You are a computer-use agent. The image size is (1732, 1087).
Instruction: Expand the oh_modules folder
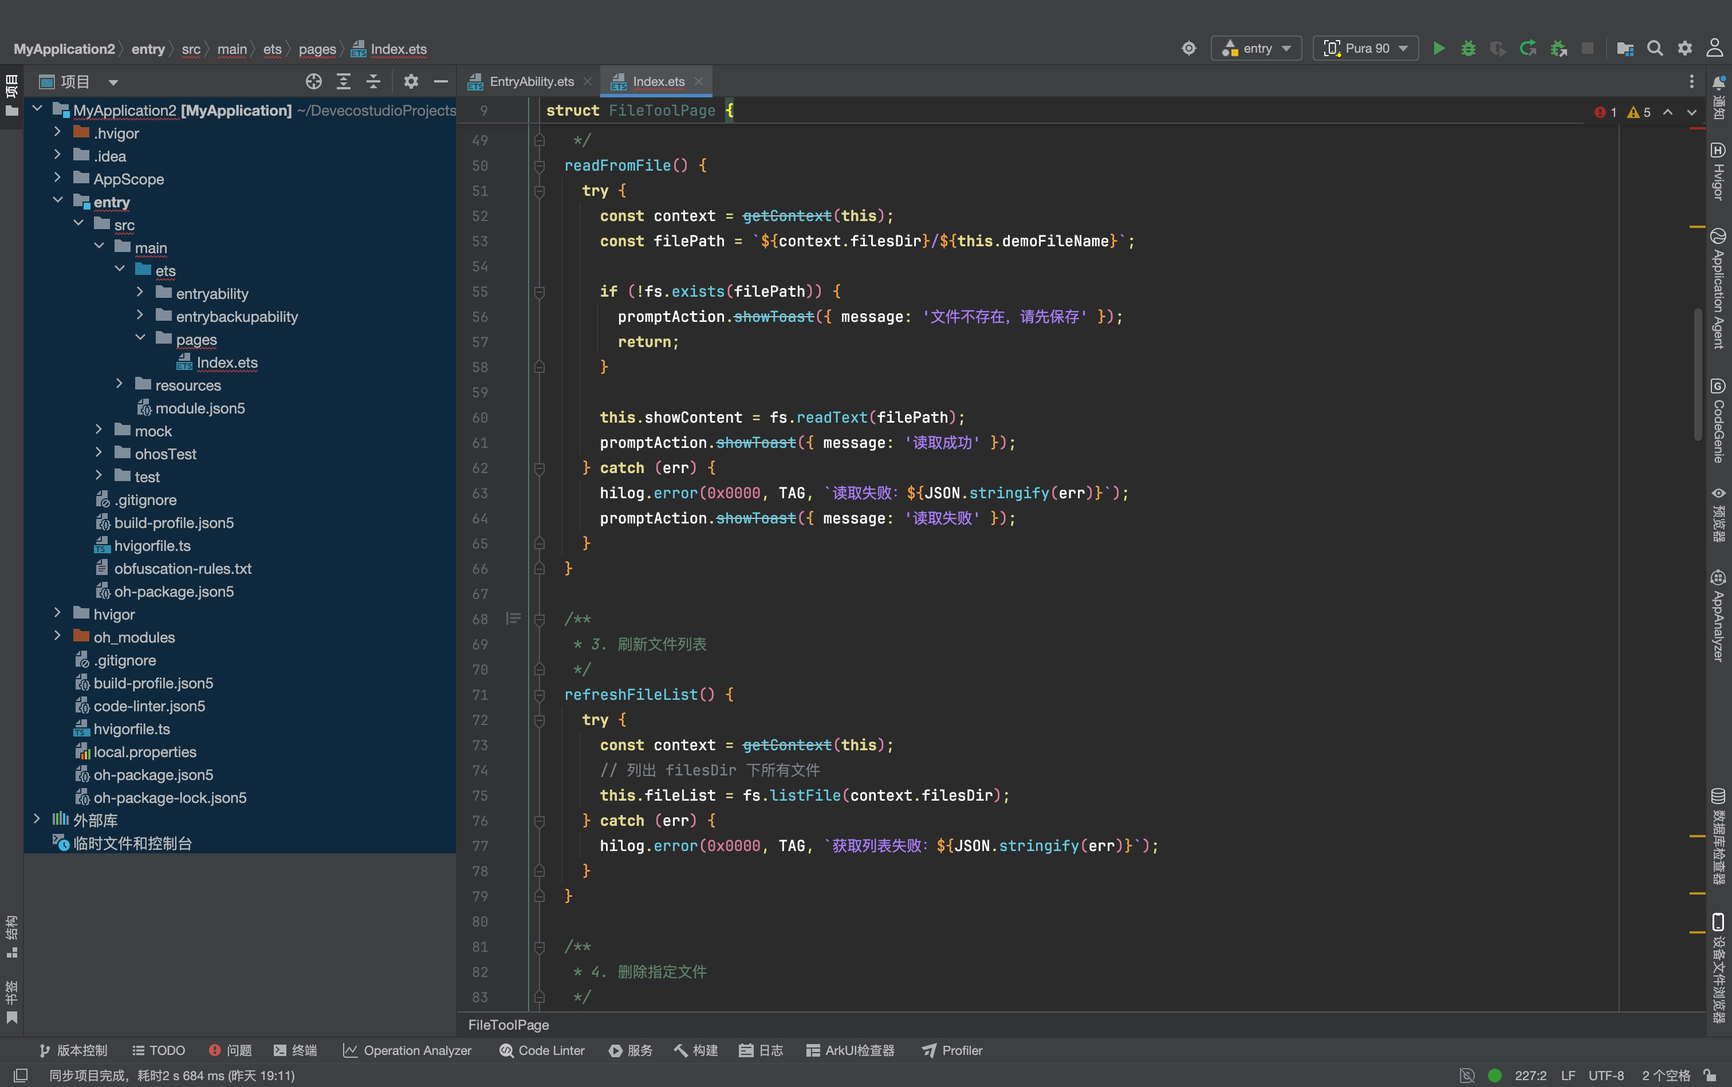click(57, 636)
